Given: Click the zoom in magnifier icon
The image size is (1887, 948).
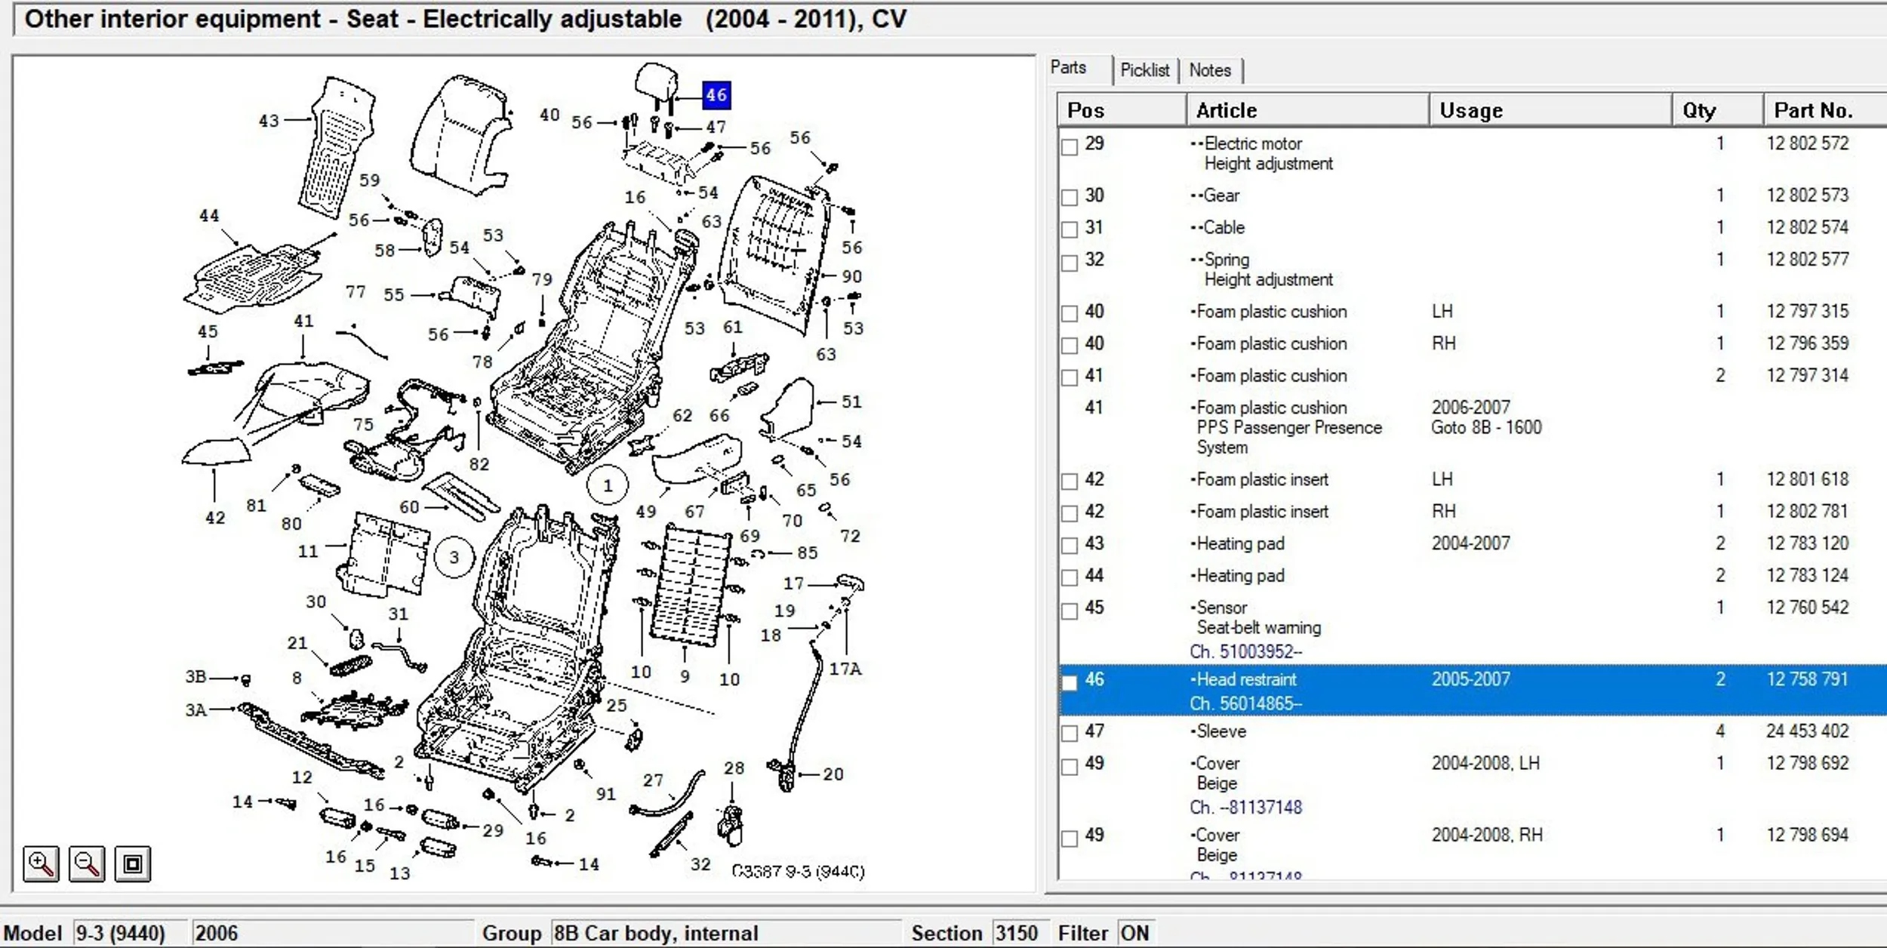Looking at the screenshot, I should tap(41, 863).
